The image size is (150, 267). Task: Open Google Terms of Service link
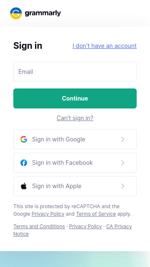pyautogui.click(x=96, y=214)
